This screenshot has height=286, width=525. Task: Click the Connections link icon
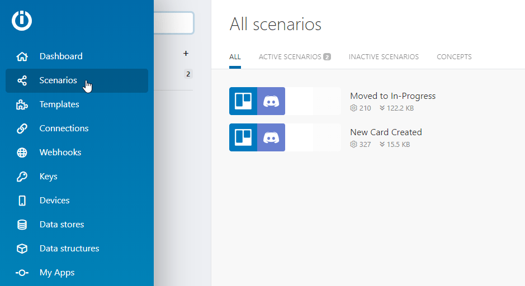click(22, 128)
